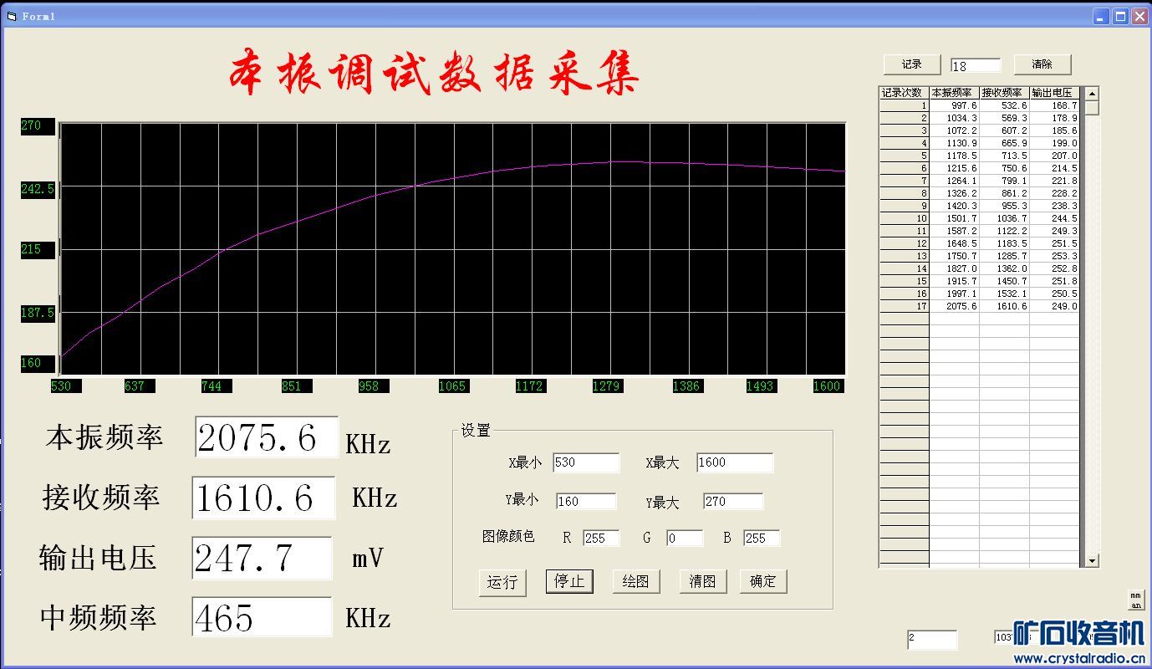
Task: Select table cell 1450.7 in row 15
Action: click(x=1004, y=282)
